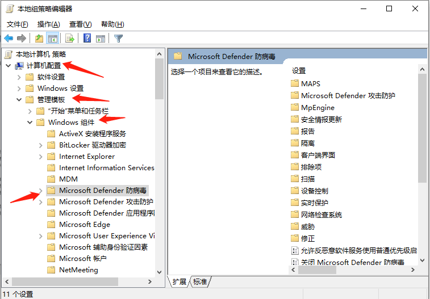Click the Export list toolbar icon
Screen dimensions: 430x299
(70, 39)
